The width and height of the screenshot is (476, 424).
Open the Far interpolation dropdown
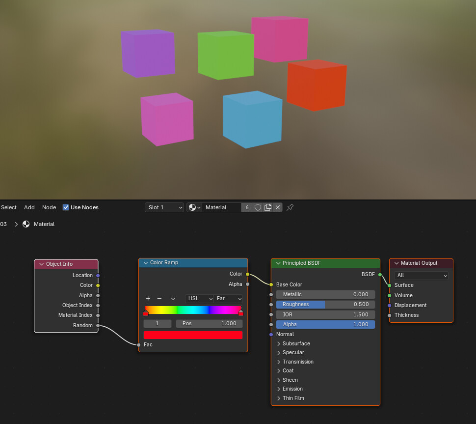click(x=228, y=299)
